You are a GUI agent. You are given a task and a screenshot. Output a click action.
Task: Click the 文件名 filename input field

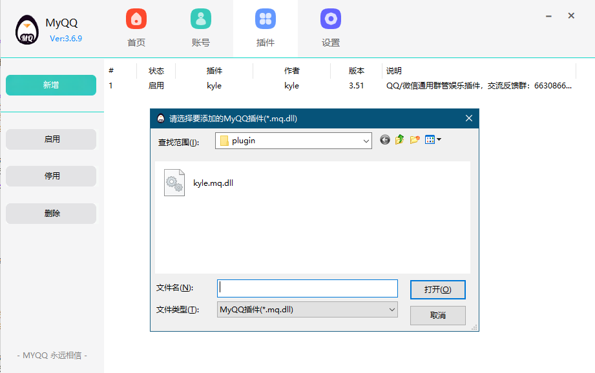[x=307, y=288]
